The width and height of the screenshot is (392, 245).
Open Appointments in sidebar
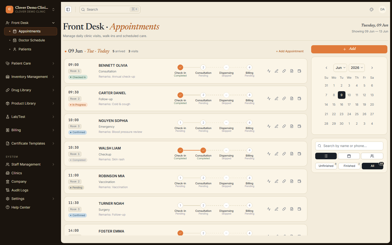(30, 31)
